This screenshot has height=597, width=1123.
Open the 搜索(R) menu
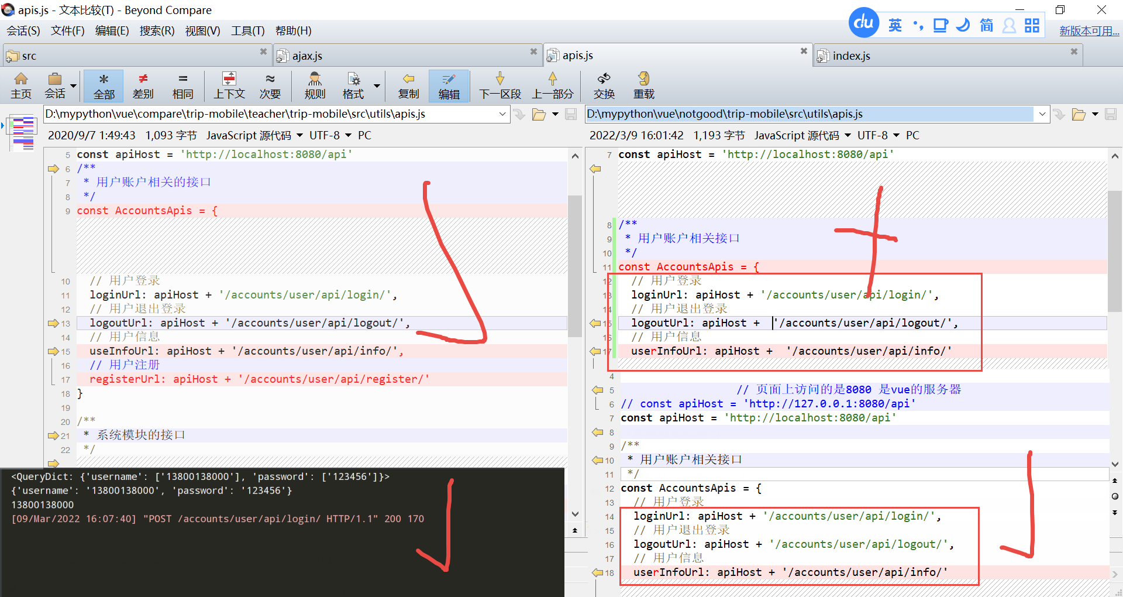pyautogui.click(x=157, y=30)
